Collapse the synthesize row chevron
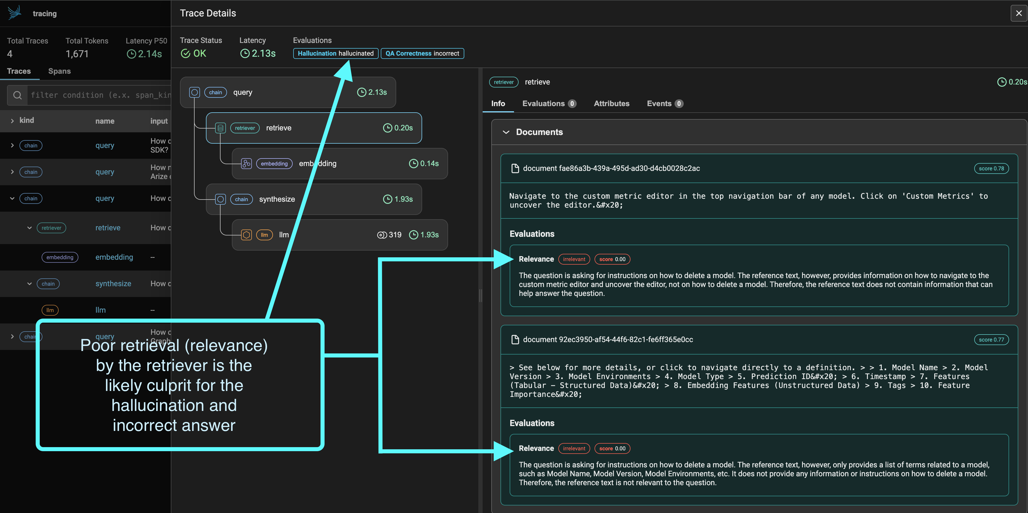1028x513 pixels. (29, 284)
